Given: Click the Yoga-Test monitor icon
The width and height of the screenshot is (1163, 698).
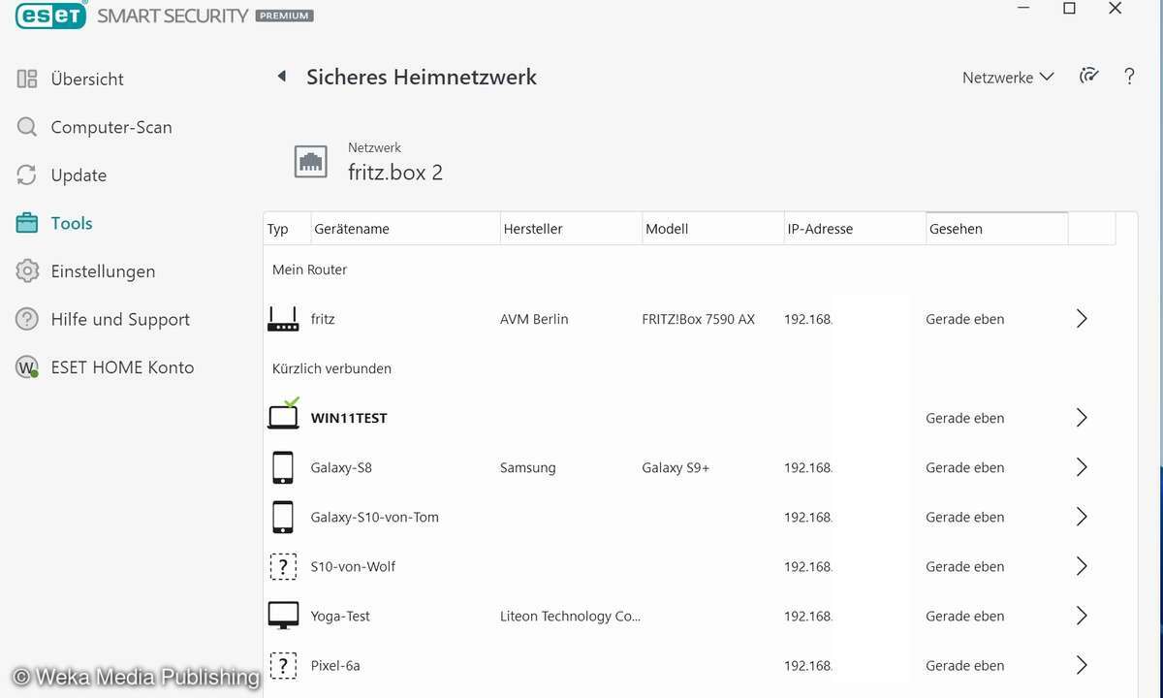Looking at the screenshot, I should tap(283, 616).
